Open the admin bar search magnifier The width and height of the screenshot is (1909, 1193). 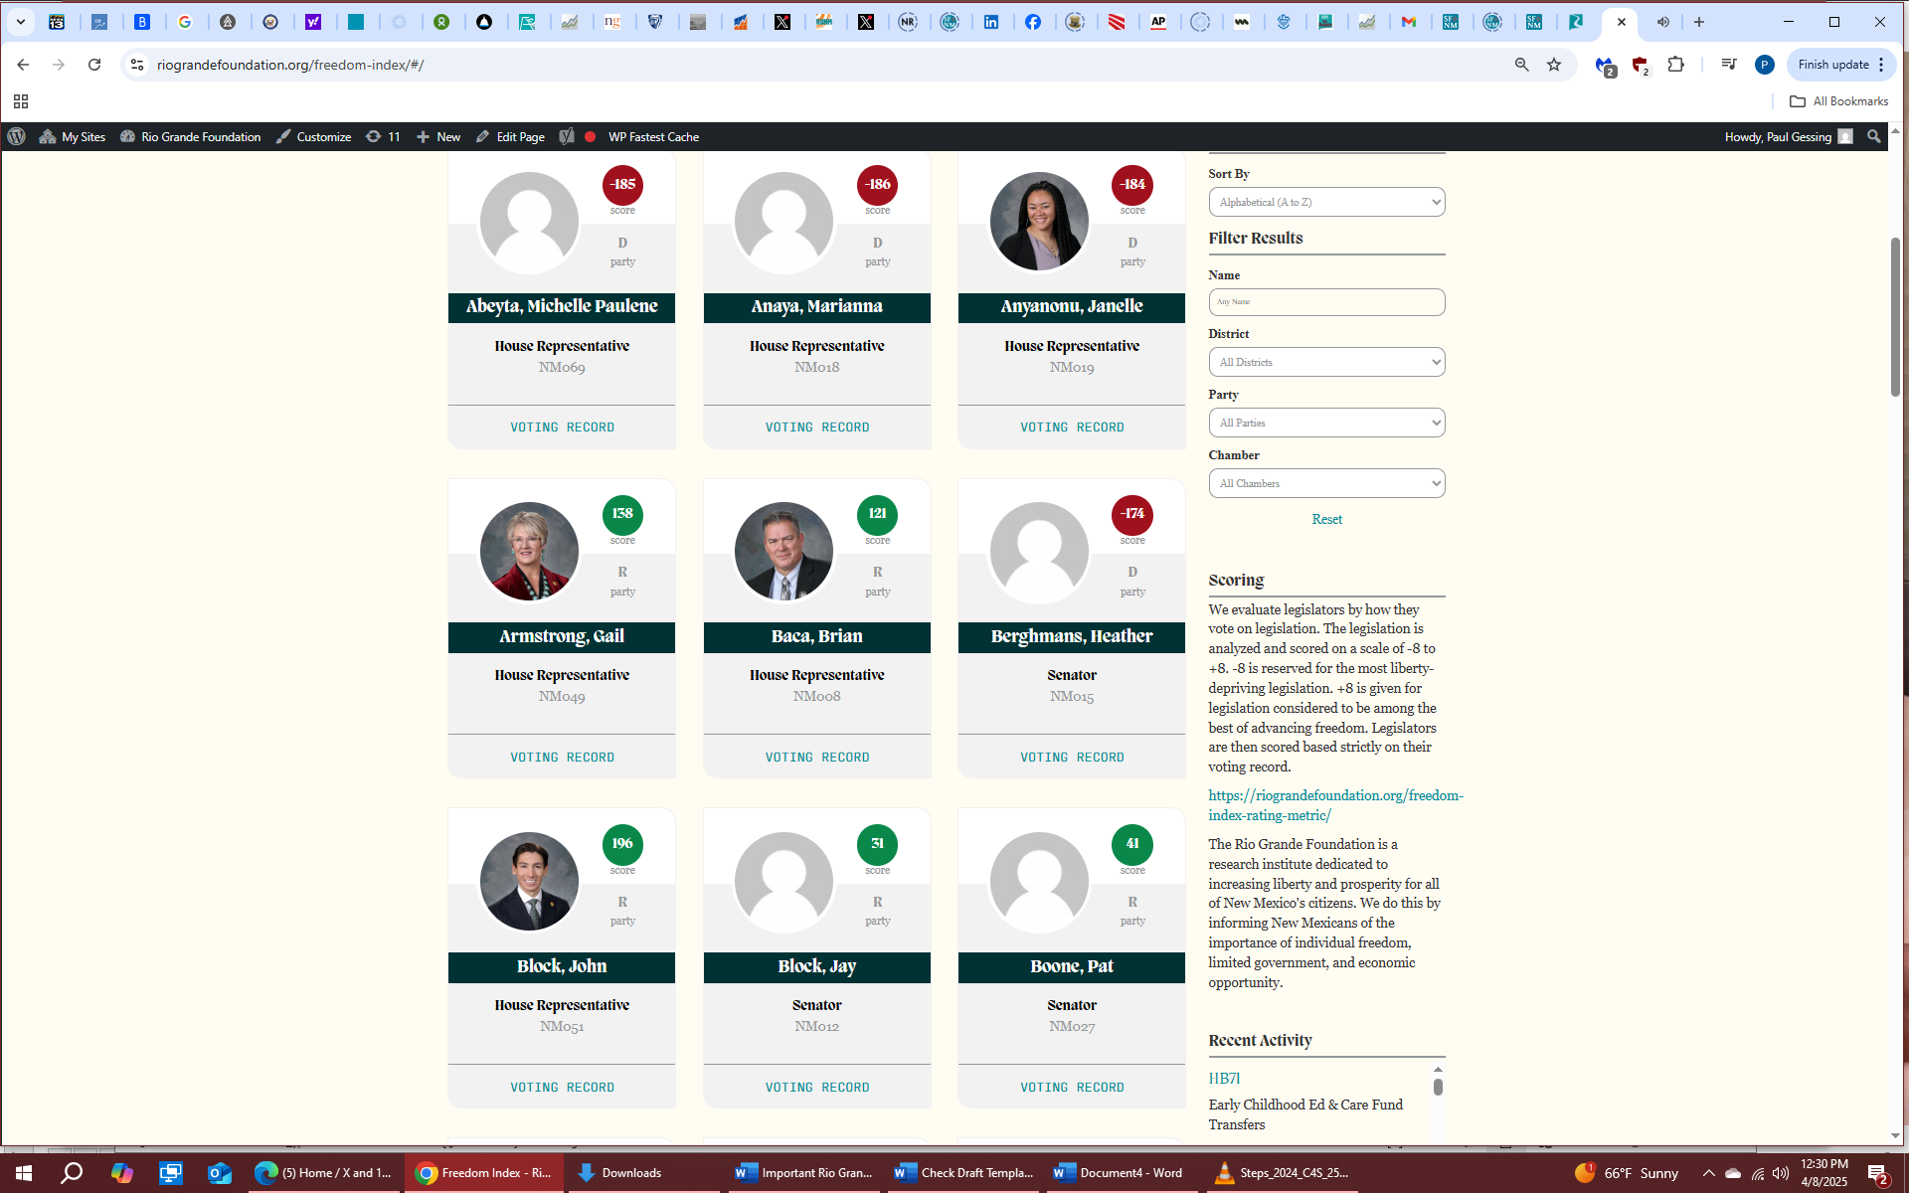point(1874,137)
